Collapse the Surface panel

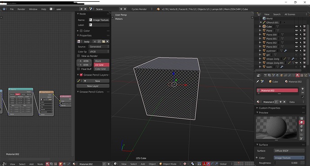(257, 144)
